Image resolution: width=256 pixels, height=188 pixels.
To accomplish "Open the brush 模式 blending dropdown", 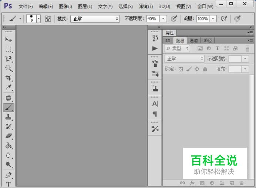I will coord(95,19).
